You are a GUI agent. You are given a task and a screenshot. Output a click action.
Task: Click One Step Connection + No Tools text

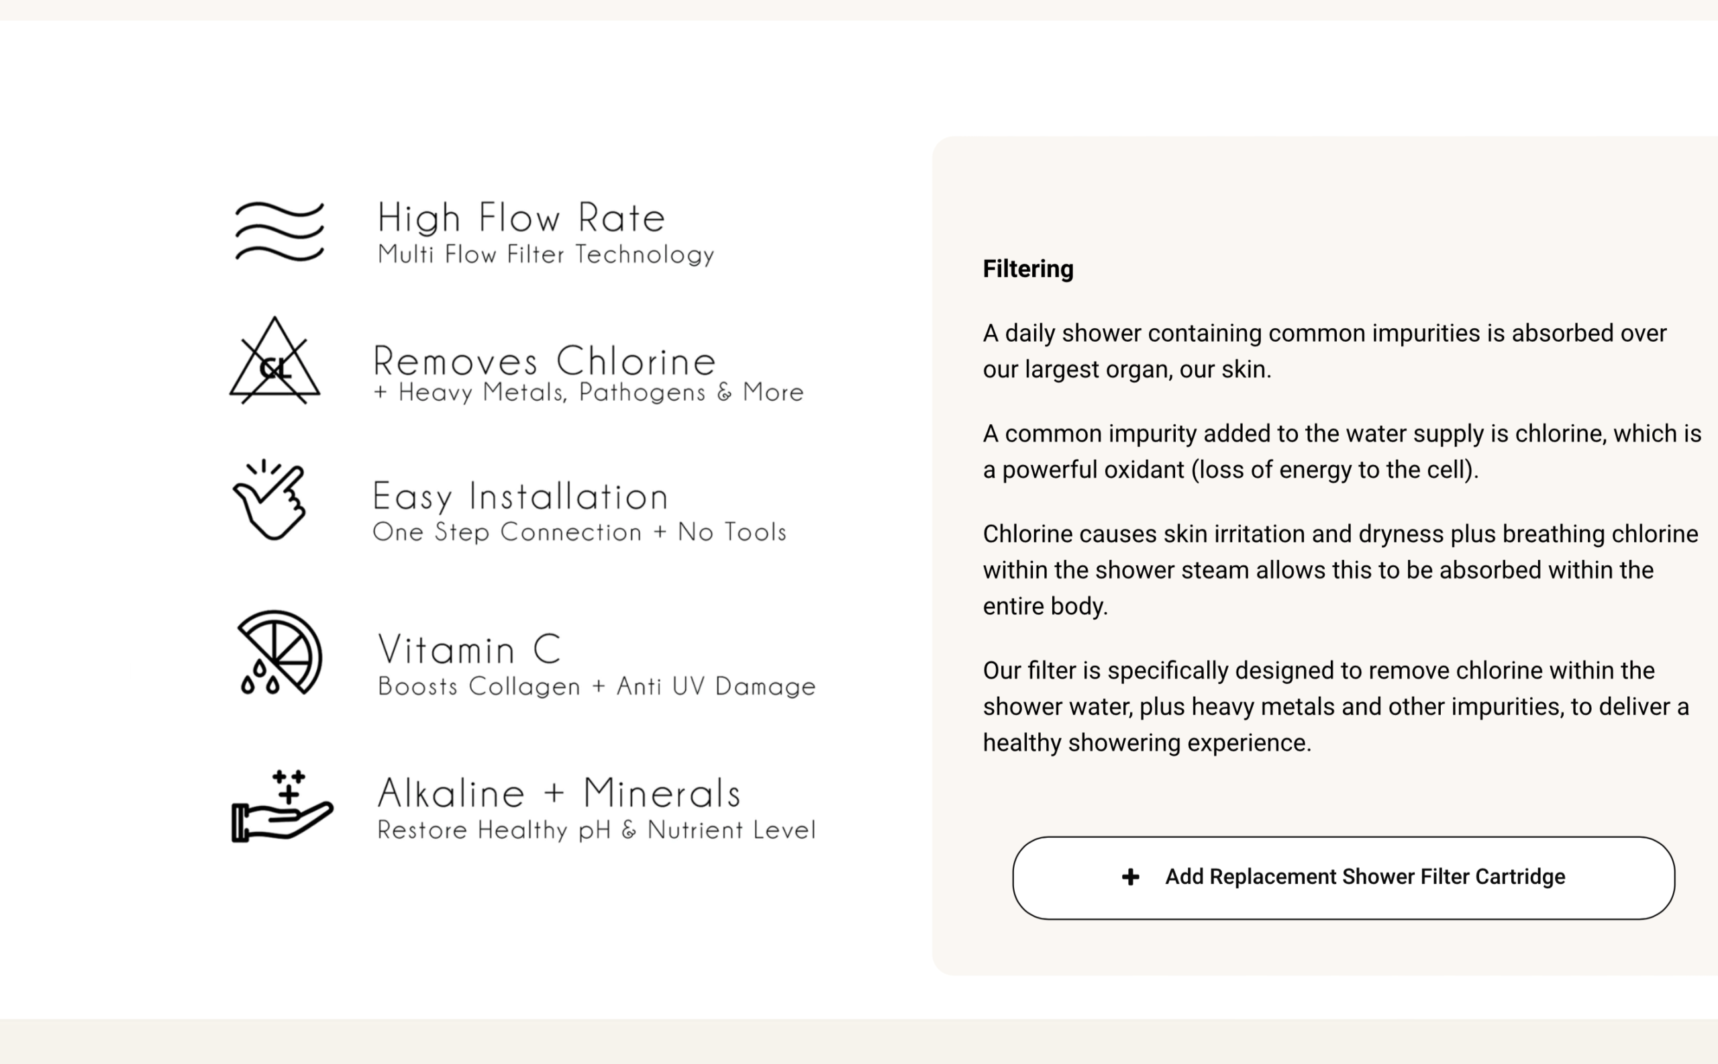pyautogui.click(x=579, y=532)
